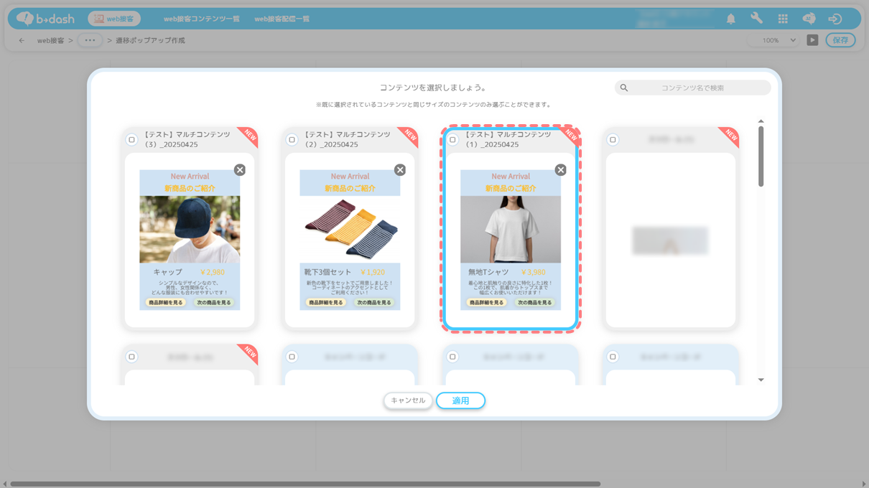
Task: Click title 【テスト】マルチコンテンツ(1)_20250425
Action: click(x=508, y=139)
